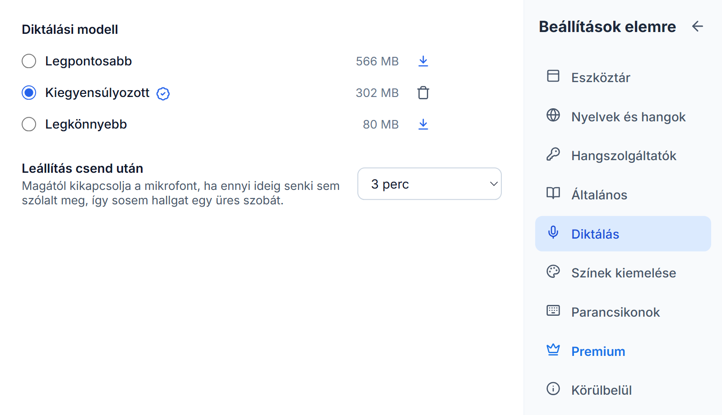Choose the Legkönnyebb radio option
The image size is (722, 415).
[29, 124]
